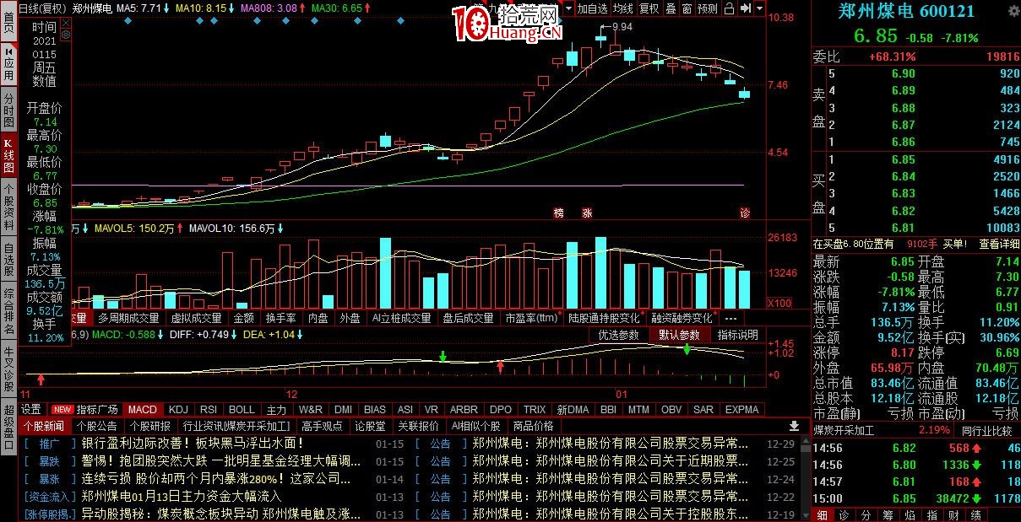Select the 筹 chip distribution tab
This screenshot has height=522, width=1021.
pos(888,514)
